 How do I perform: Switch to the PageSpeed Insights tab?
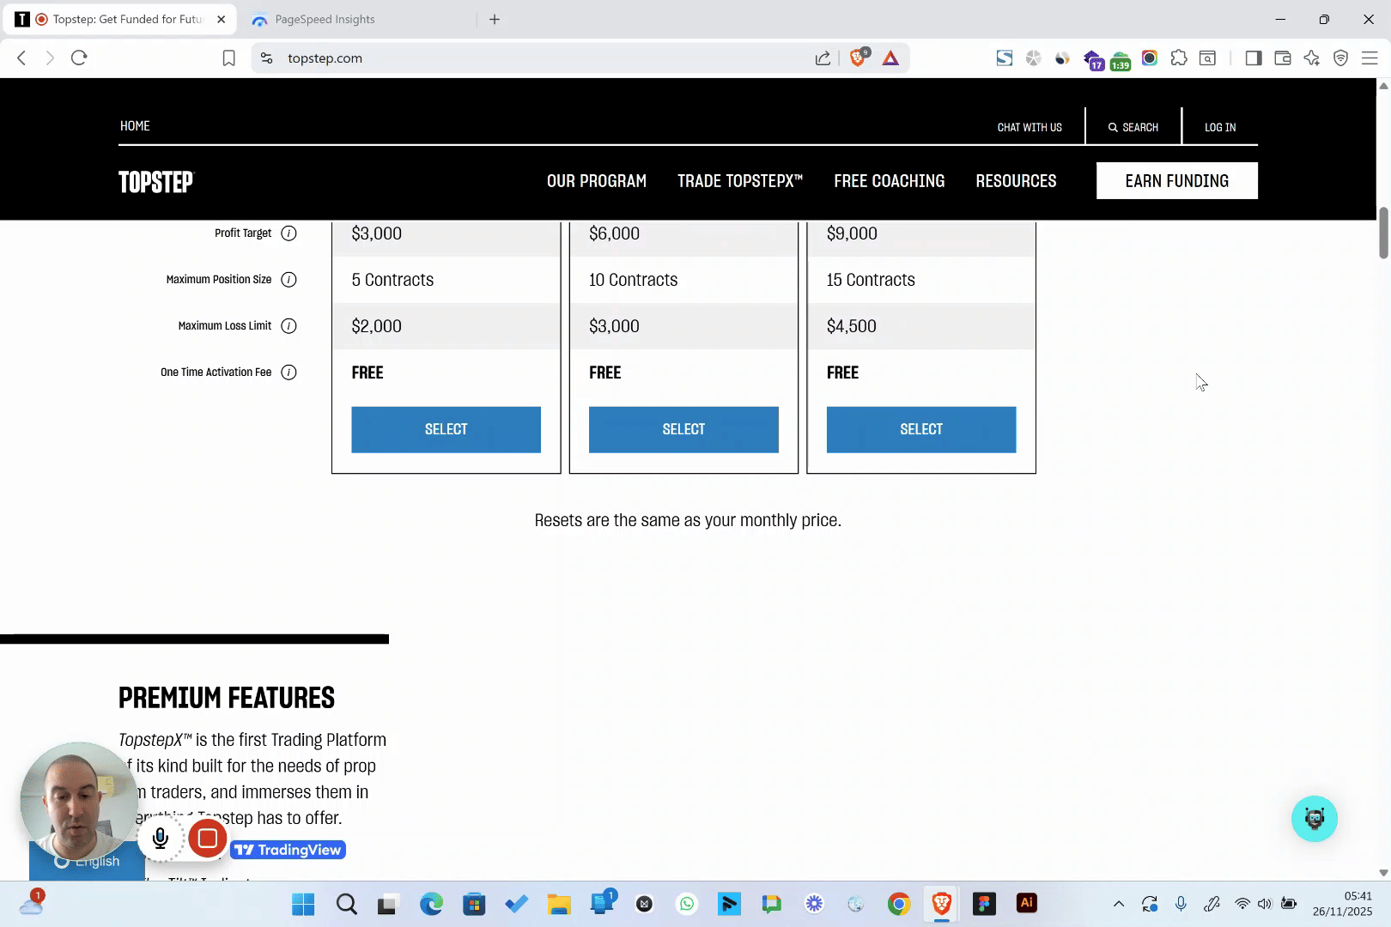point(325,19)
